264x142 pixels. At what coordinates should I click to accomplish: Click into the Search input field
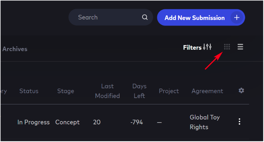click(111, 17)
